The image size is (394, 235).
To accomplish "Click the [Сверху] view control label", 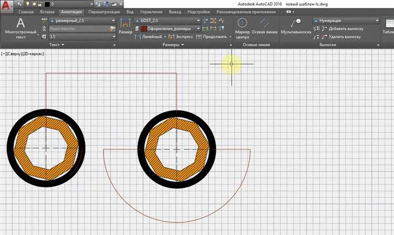I will (15, 53).
